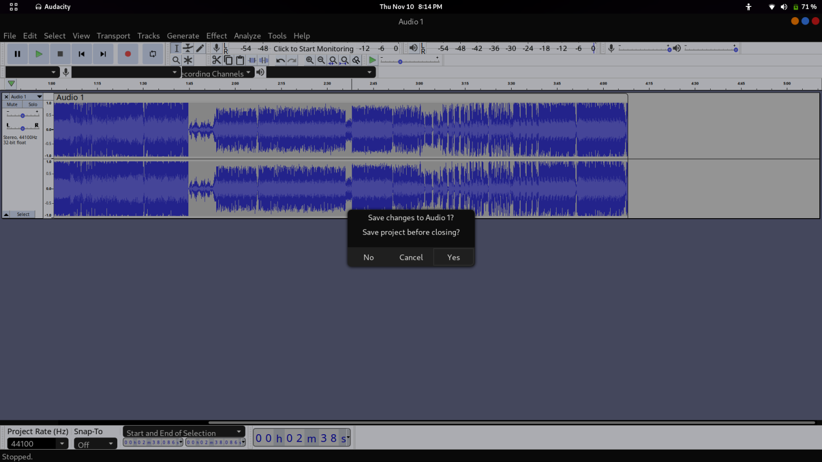Enable looping with the Loop playback button
This screenshot has height=462, width=822.
pyautogui.click(x=153, y=53)
